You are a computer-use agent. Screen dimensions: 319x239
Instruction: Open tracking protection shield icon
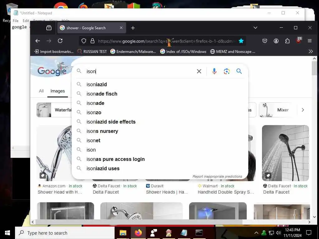(x=84, y=41)
